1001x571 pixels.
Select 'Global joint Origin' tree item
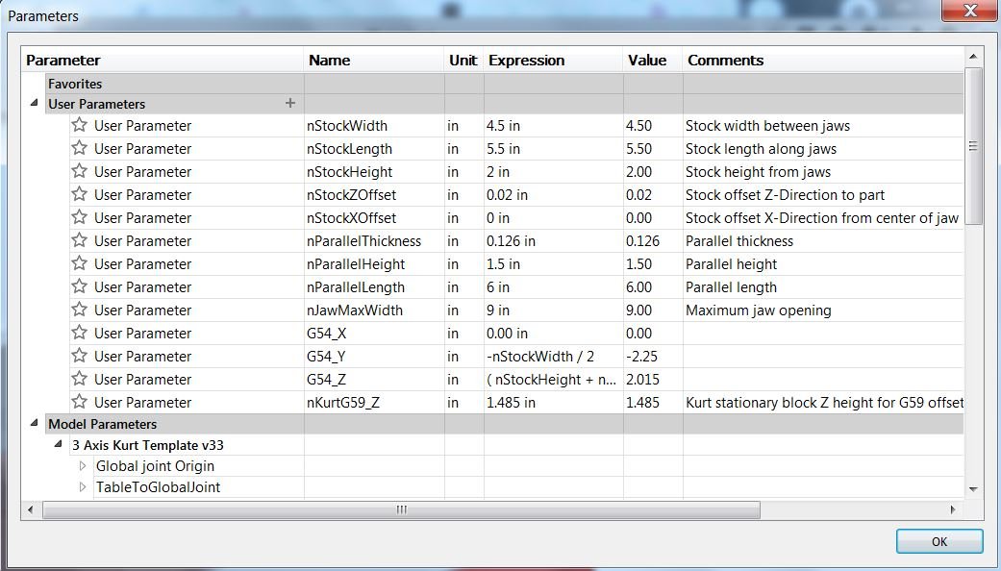click(x=155, y=465)
